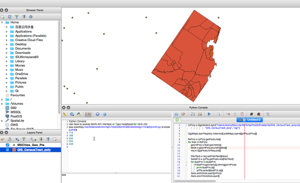The width and height of the screenshot is (300, 183).
Task: Expand the Creative Cloud Files folder
Action: (x=6, y=40)
